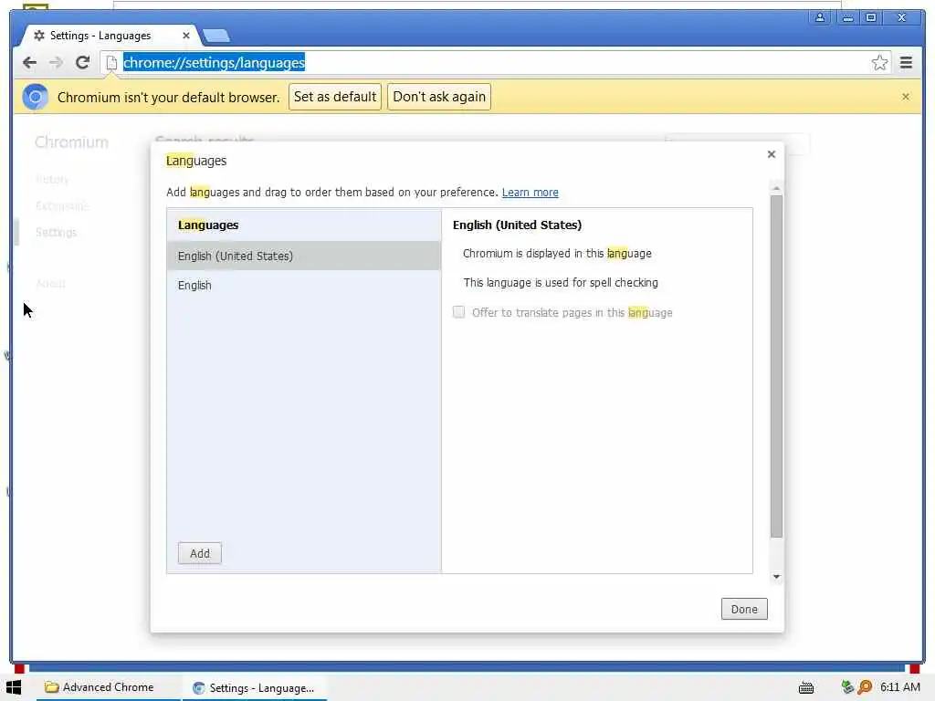The width and height of the screenshot is (935, 701).
Task: Click Done to close the dialog
Action: coord(744,609)
